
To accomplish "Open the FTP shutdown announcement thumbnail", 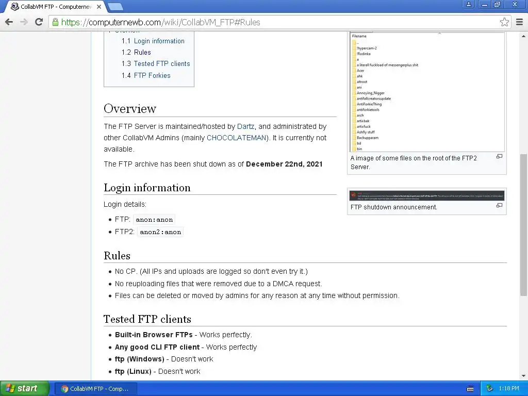I will pos(427,195).
